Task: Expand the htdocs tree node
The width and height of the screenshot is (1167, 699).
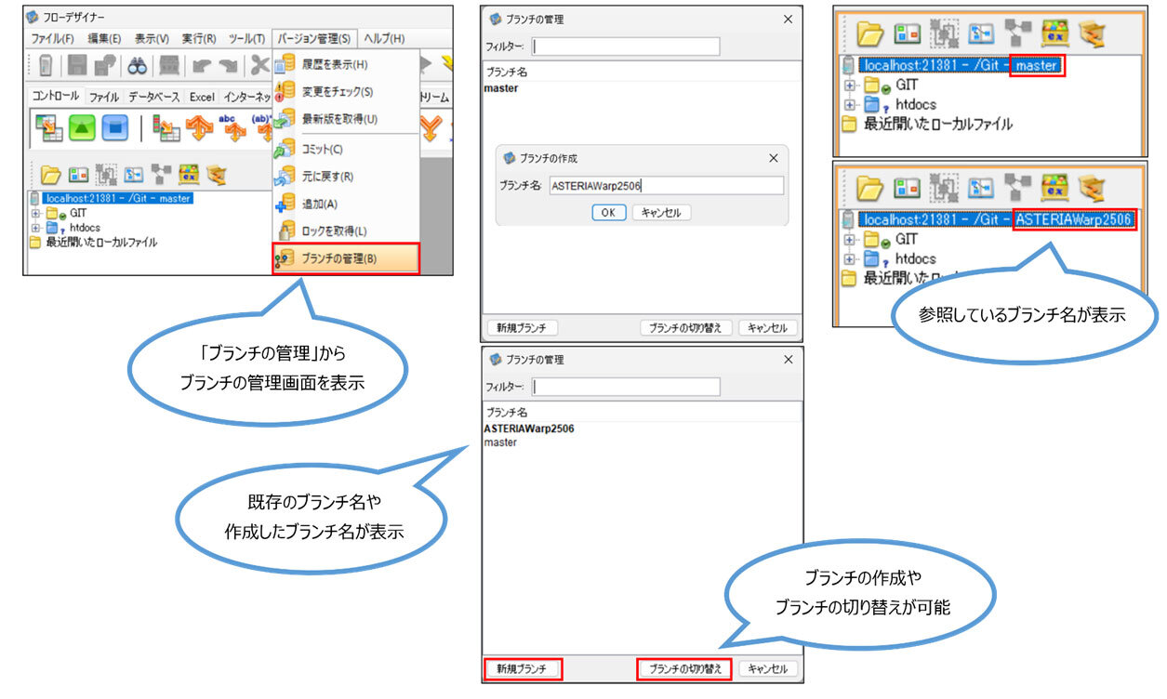Action: (34, 227)
